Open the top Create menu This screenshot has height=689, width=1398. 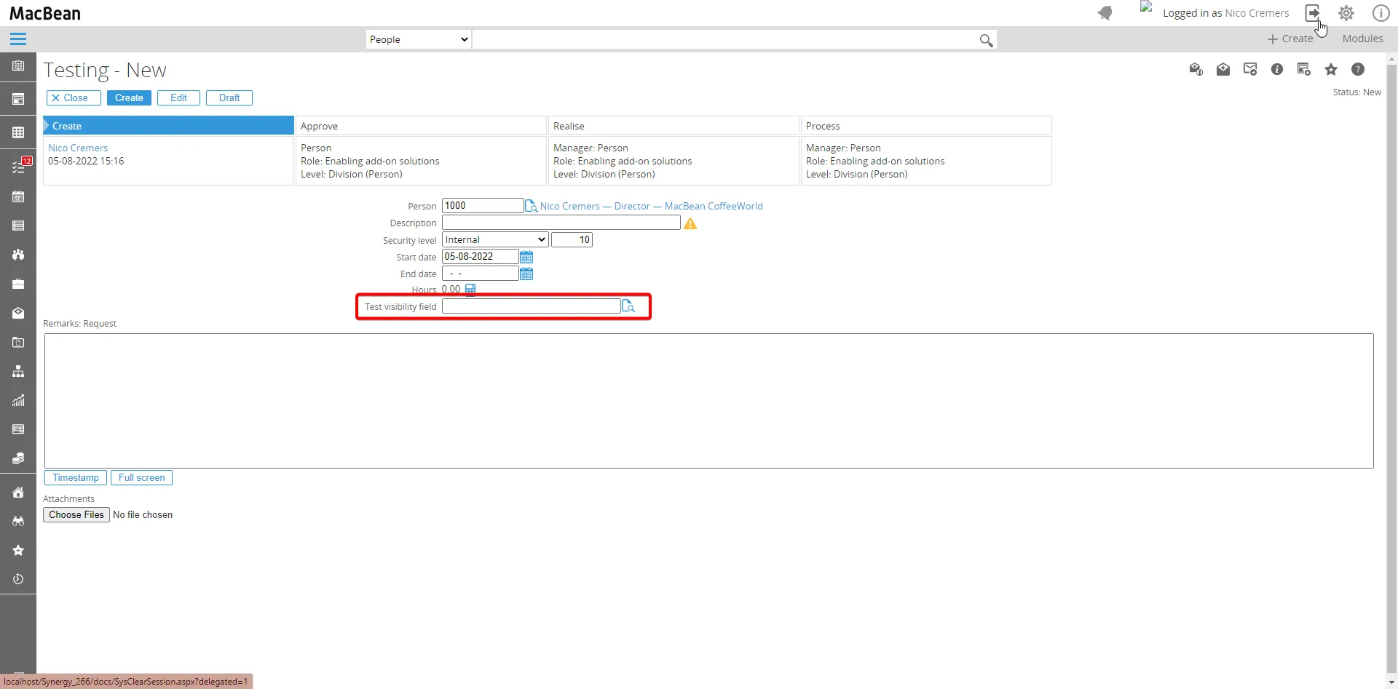pos(1290,39)
